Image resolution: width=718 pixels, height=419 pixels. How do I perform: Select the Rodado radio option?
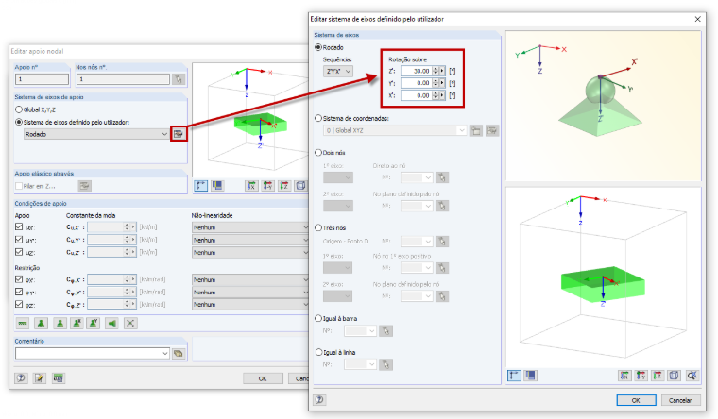[318, 47]
